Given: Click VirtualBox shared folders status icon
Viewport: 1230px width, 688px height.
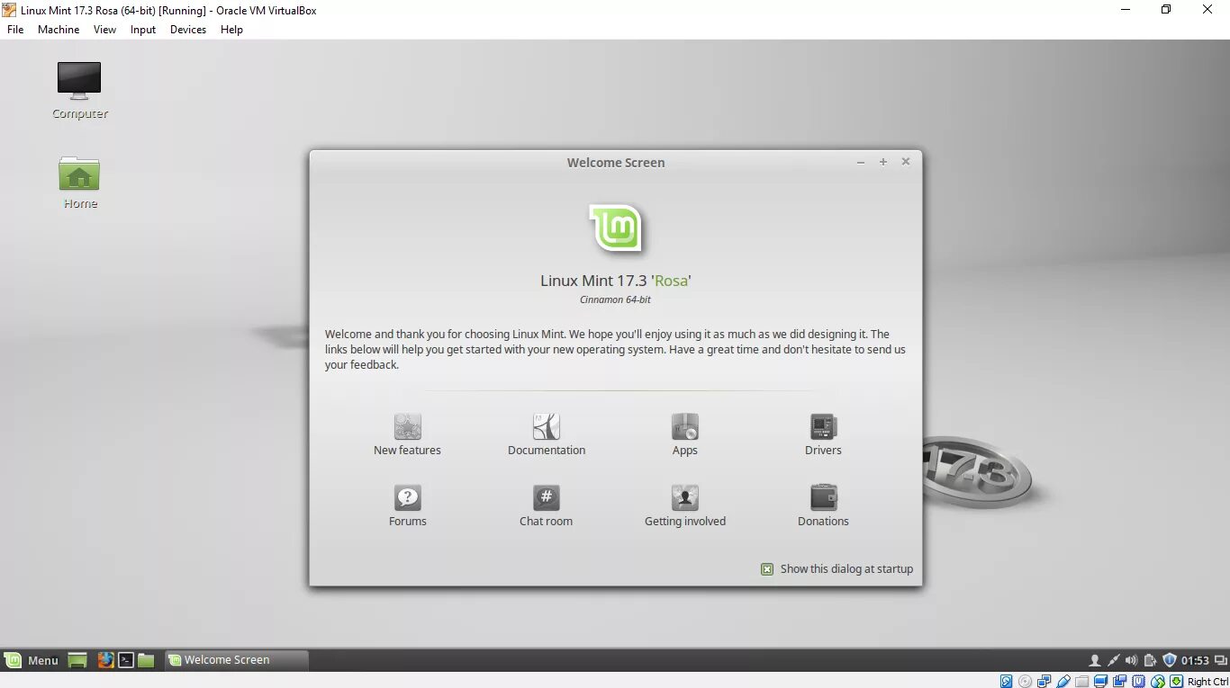Looking at the screenshot, I should point(1081,681).
